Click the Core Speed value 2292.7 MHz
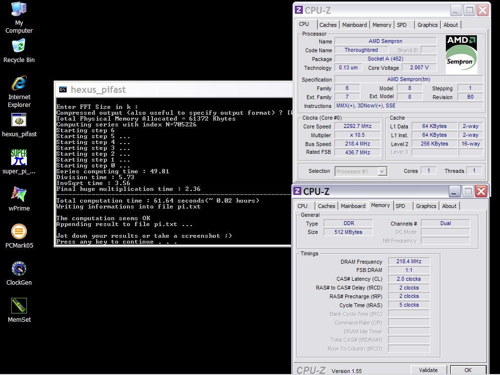The image size is (500, 375). click(x=357, y=126)
